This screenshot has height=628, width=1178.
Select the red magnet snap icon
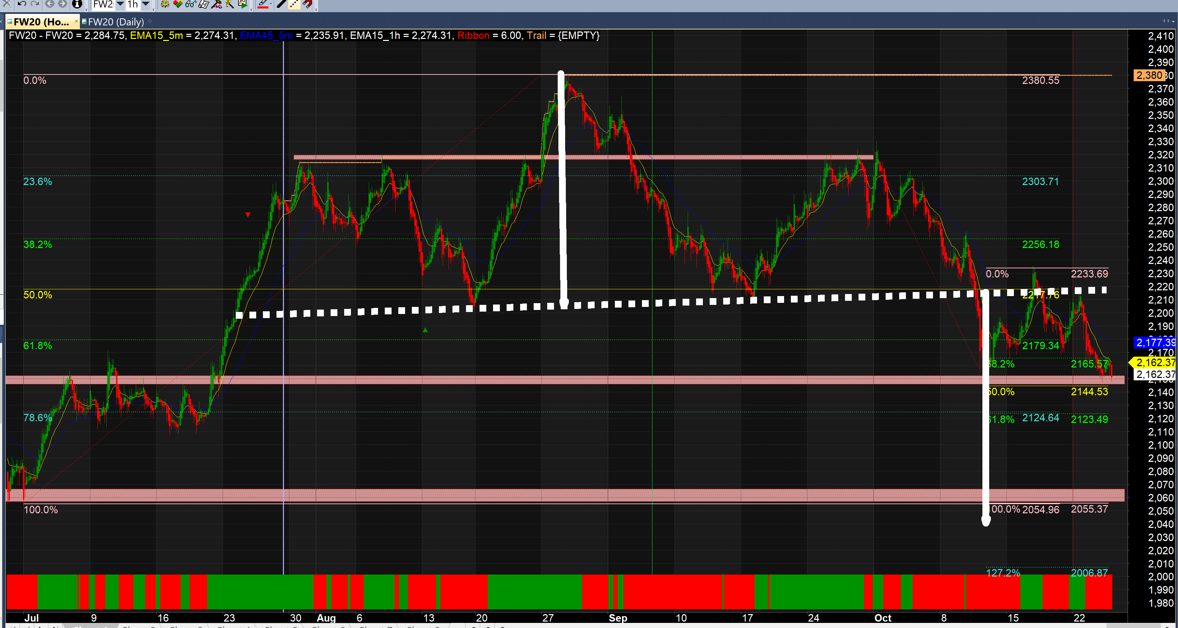(x=308, y=4)
